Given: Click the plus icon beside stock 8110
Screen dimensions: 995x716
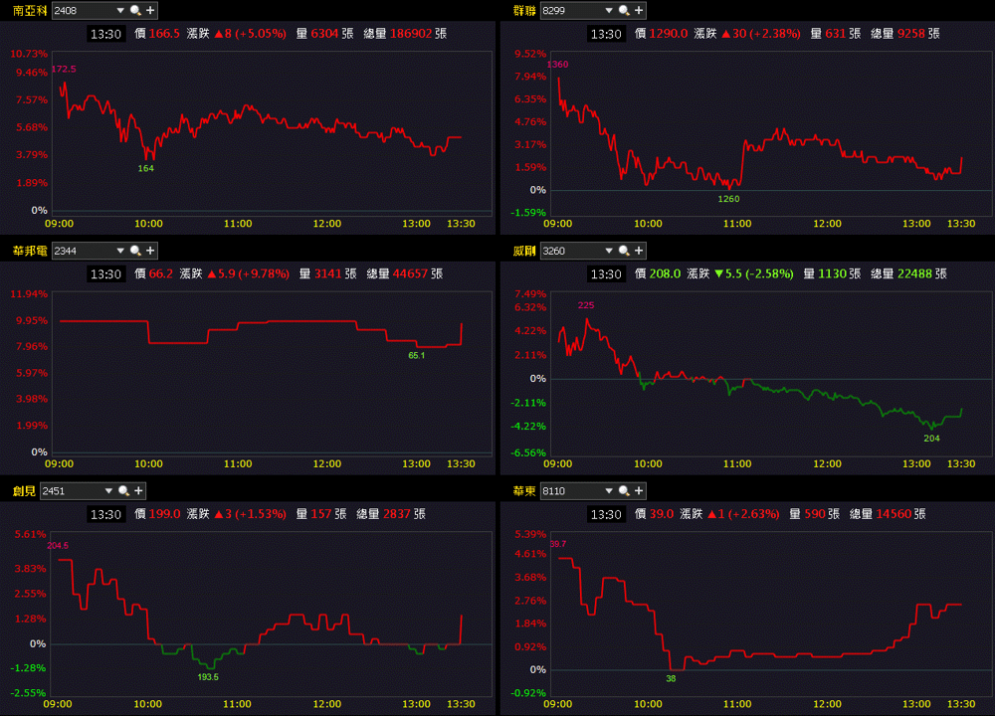Looking at the screenshot, I should (x=639, y=491).
